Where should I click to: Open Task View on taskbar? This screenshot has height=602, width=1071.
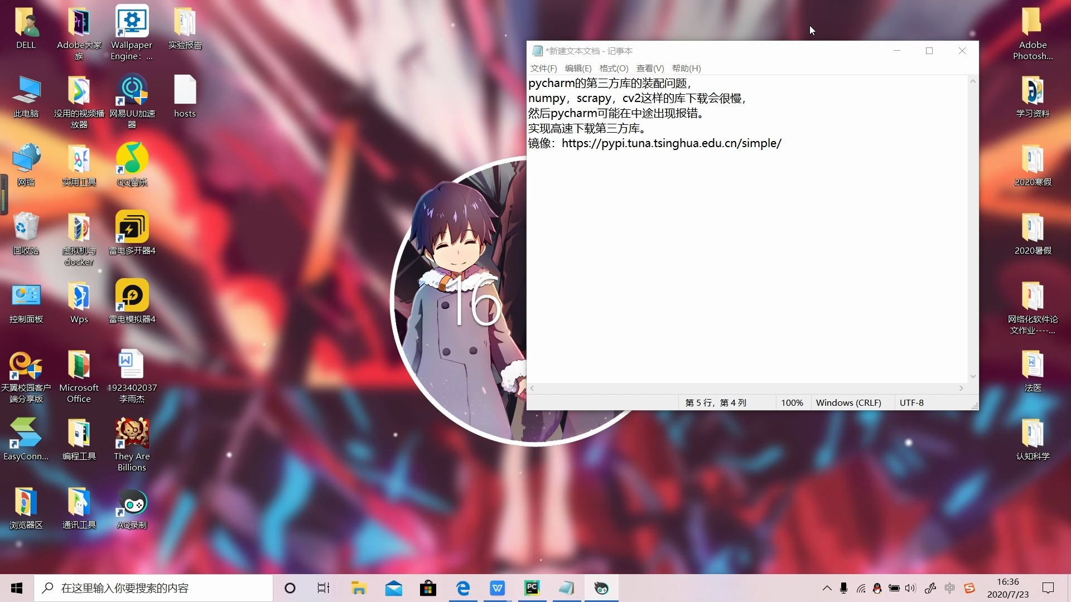324,588
